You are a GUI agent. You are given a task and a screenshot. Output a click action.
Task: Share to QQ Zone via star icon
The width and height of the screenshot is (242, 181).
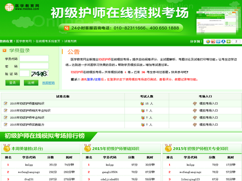pos(208,42)
